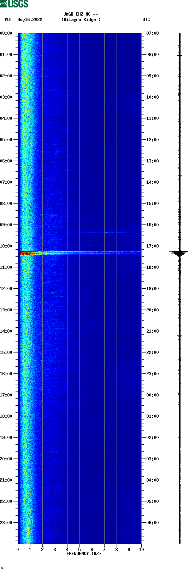
Task: Select the station title JMGB EHZ NC --
Action: click(81, 14)
